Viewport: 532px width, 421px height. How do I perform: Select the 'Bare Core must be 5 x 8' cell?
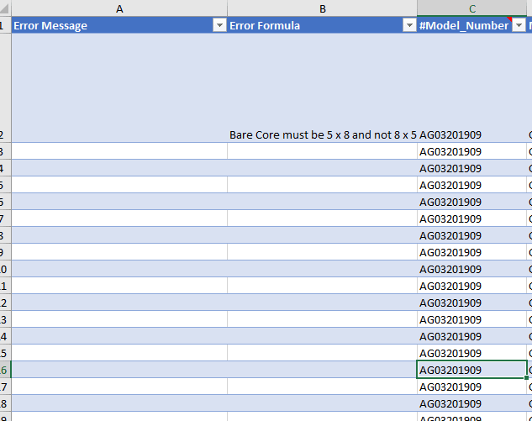pyautogui.click(x=323, y=88)
